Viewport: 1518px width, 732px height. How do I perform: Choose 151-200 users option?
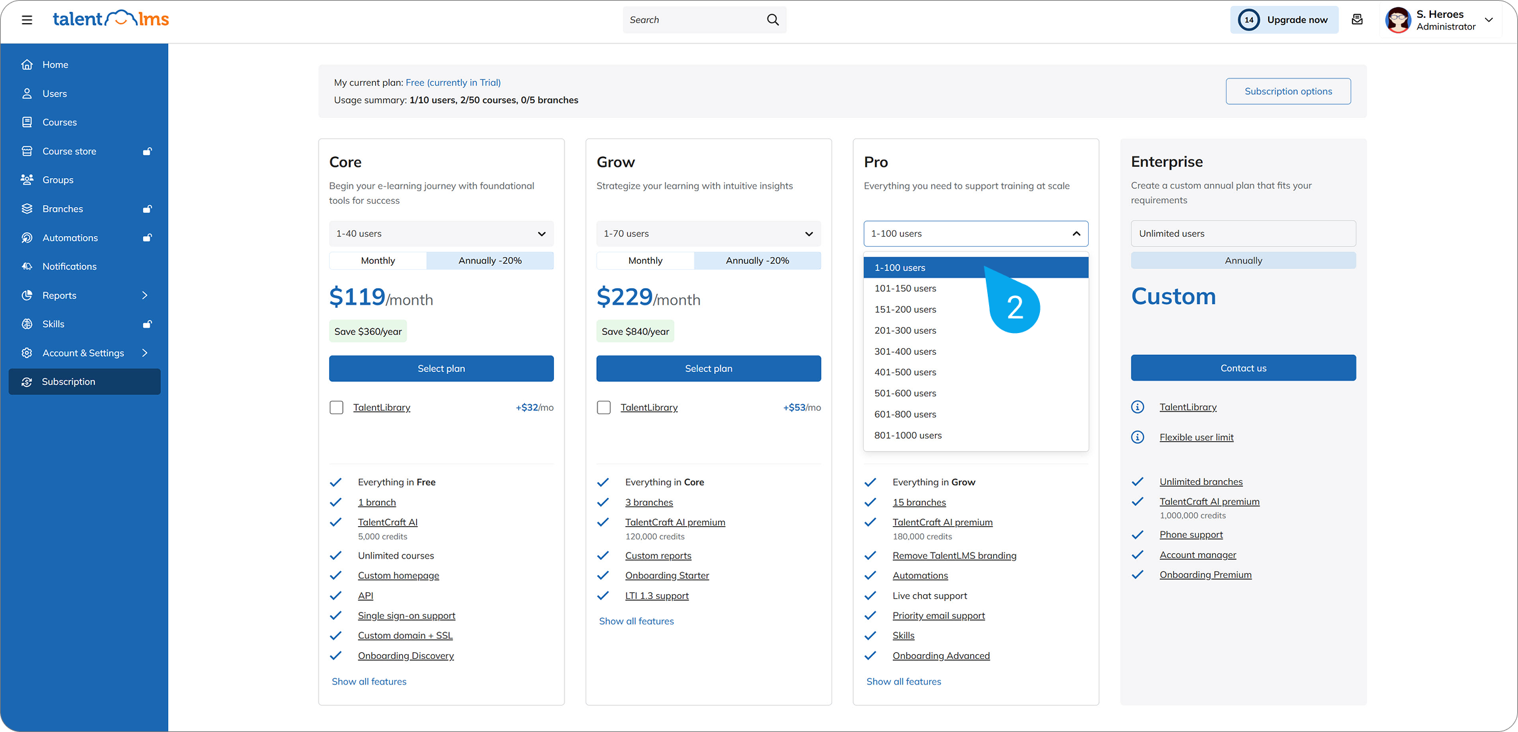click(x=976, y=309)
